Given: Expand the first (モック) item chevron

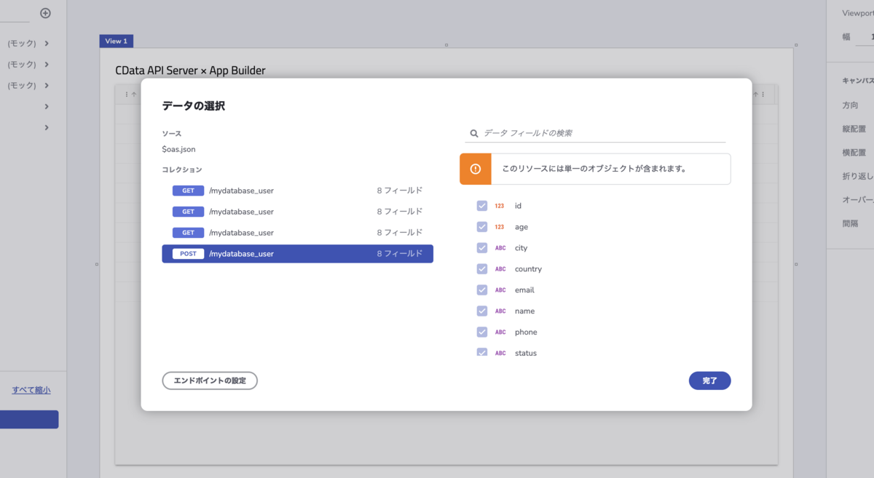Looking at the screenshot, I should (x=47, y=43).
